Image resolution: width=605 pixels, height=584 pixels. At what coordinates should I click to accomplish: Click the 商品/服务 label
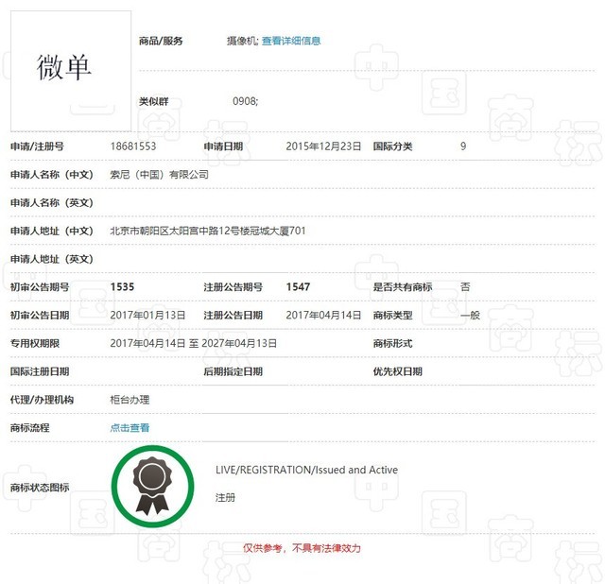161,41
